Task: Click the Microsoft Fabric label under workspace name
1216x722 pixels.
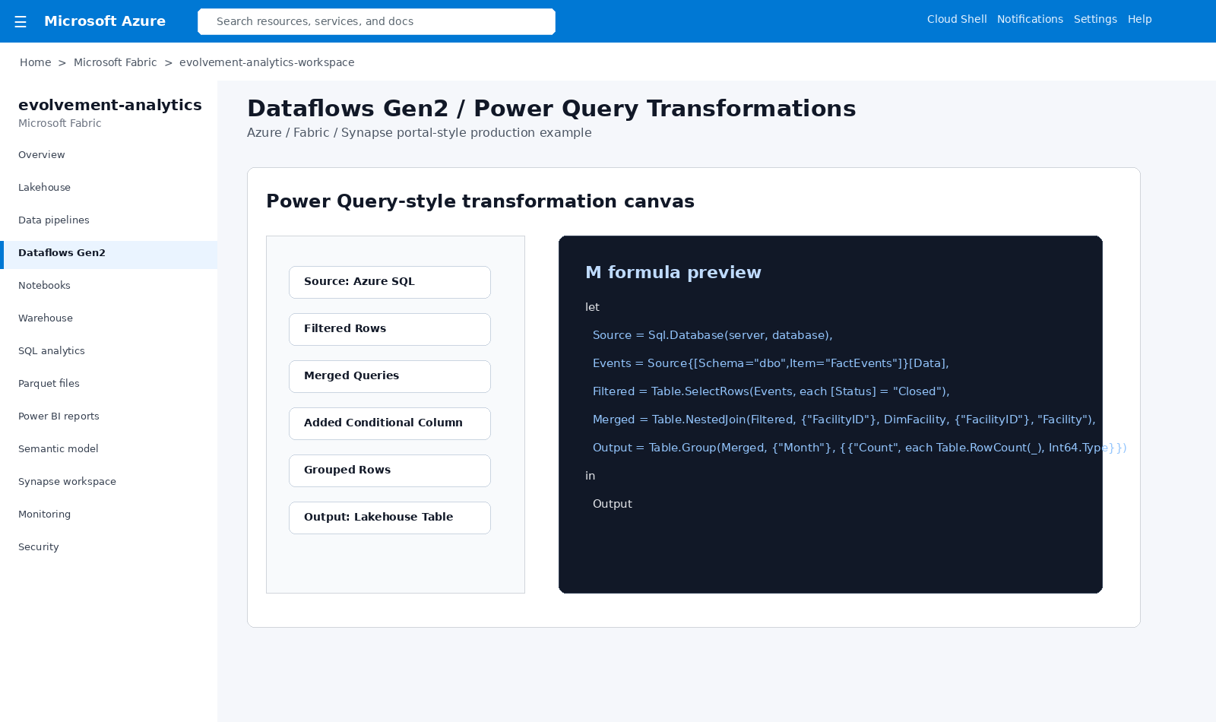Action: 59,123
